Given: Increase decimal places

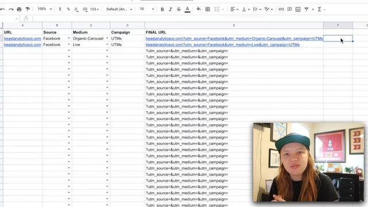Looking at the screenshot, I should pyautogui.click(x=85, y=9).
